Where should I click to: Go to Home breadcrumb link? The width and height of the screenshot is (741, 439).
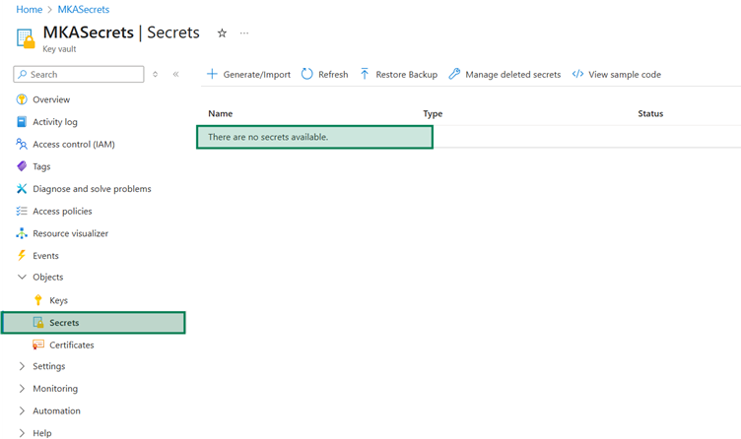click(28, 8)
